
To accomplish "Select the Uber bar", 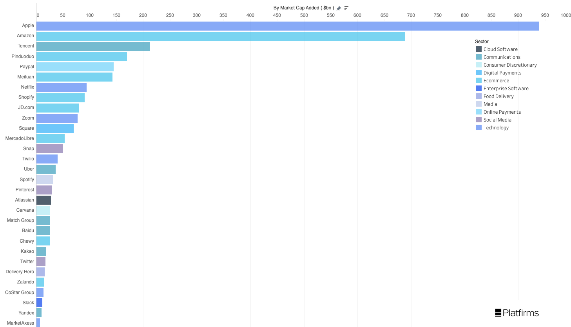I will coord(46,169).
